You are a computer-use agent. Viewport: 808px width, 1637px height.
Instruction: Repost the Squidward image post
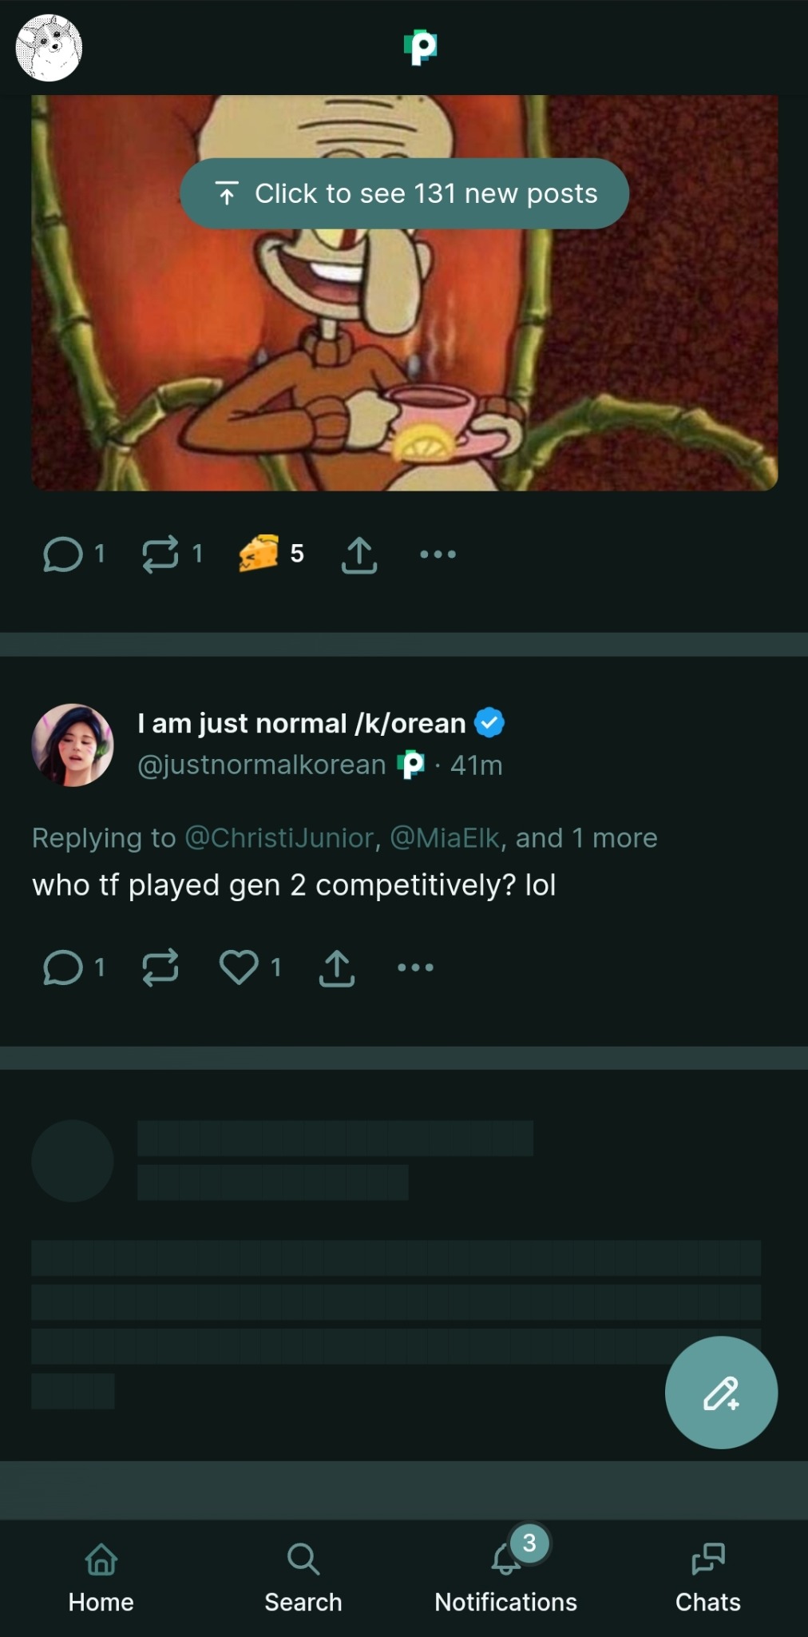[160, 554]
